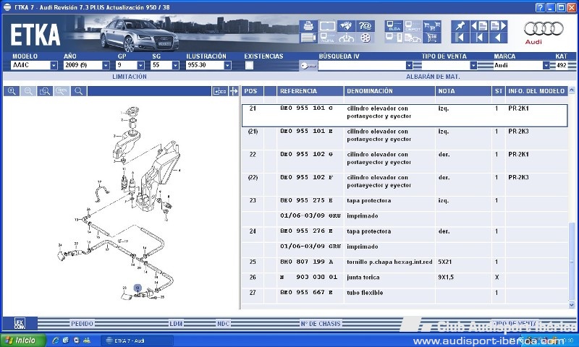Open the Año dropdown showing 2009 (9)
This screenshot has height=347, width=579.
pos(106,65)
